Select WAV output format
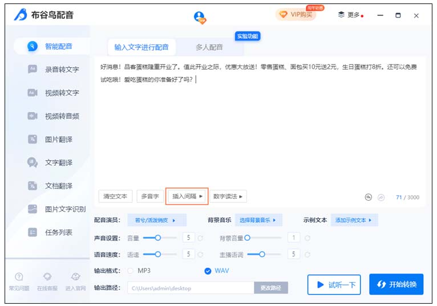The width and height of the screenshot is (437, 306). (208, 271)
